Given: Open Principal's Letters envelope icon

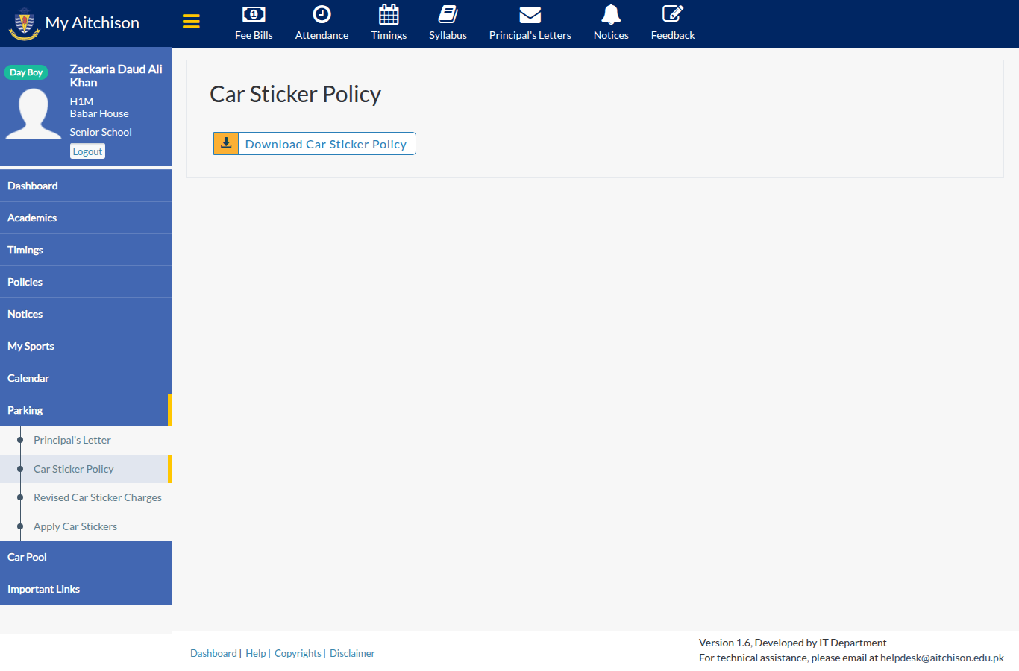Looking at the screenshot, I should 530,14.
